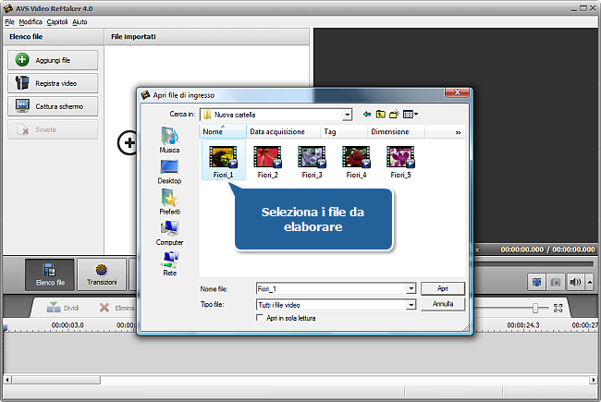Click the Annulla button
601x402 pixels.
coord(443,304)
